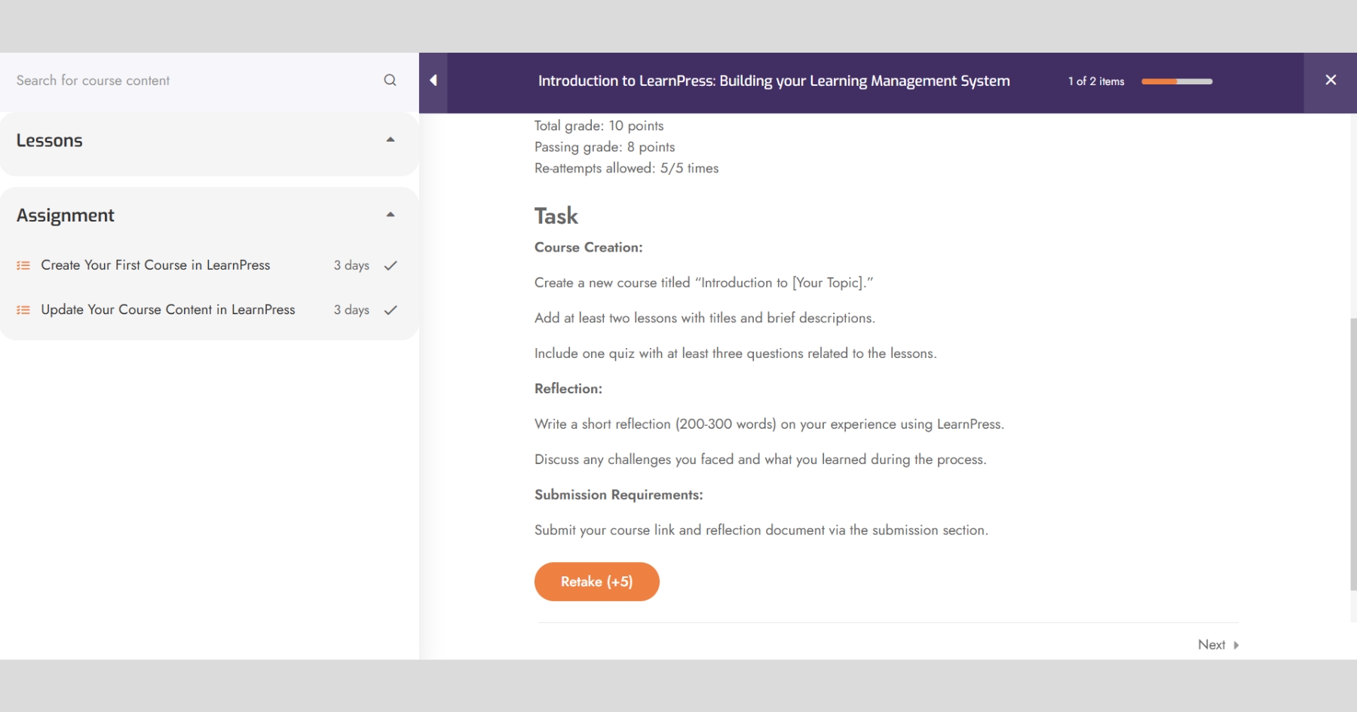Click the assignment list icon beside Create Your First Course
This screenshot has width=1357, height=712.
click(x=23, y=265)
